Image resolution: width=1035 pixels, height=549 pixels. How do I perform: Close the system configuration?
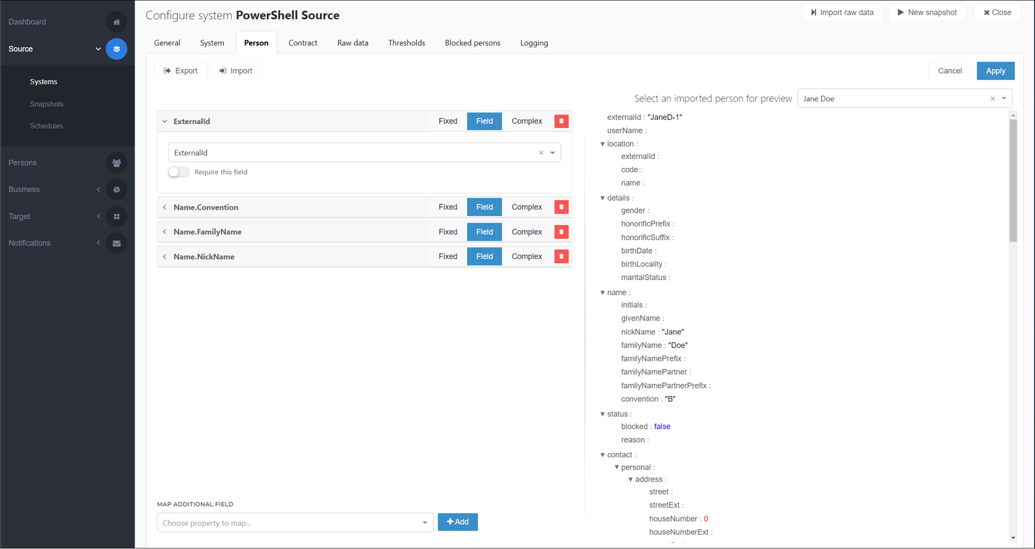[x=997, y=12]
